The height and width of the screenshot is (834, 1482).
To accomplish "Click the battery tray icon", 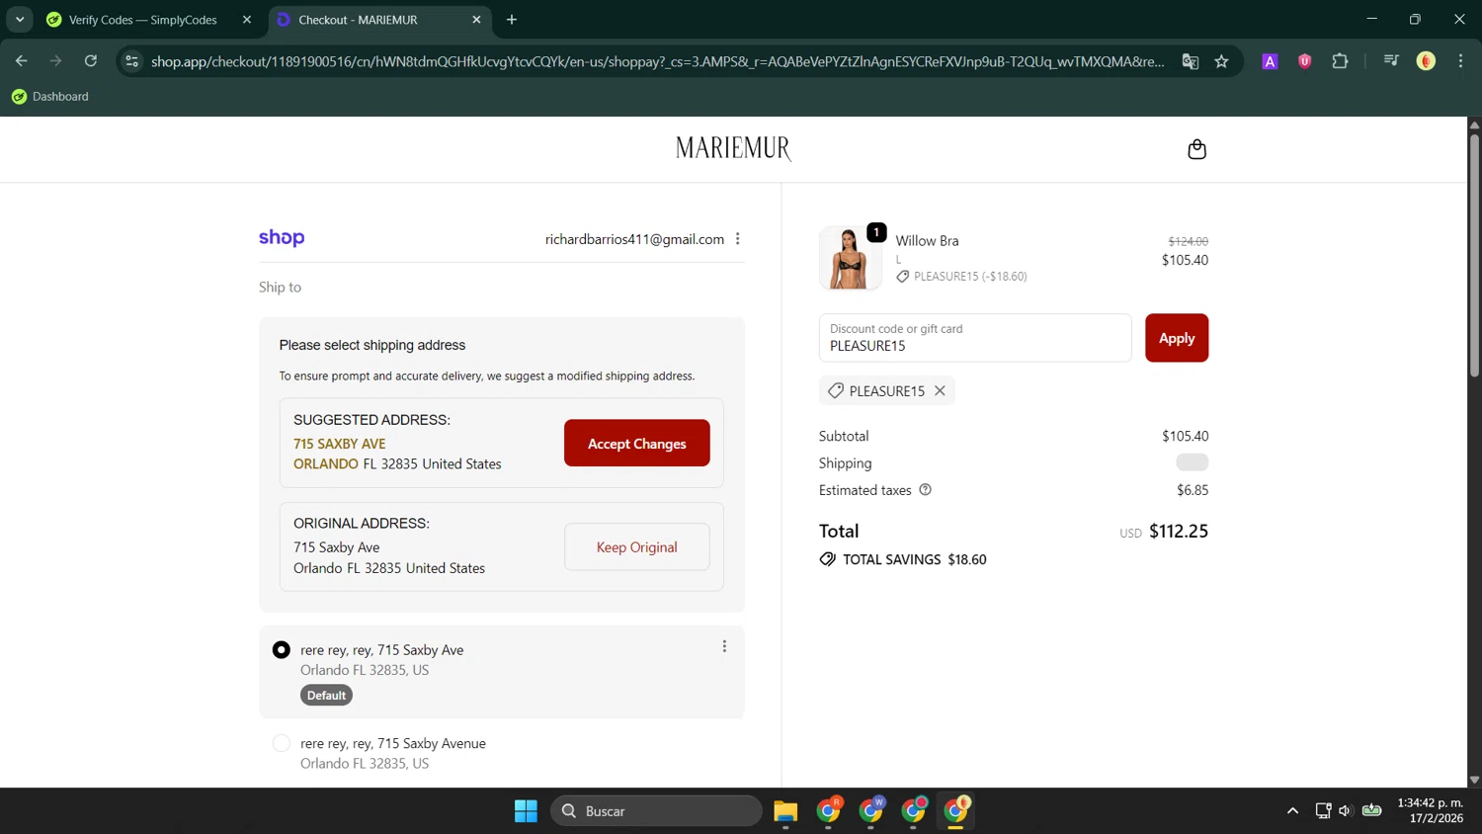I will [x=1371, y=811].
